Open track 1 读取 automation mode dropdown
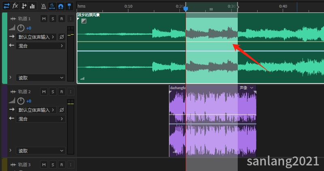The height and width of the screenshot is (171, 324). pos(40,77)
